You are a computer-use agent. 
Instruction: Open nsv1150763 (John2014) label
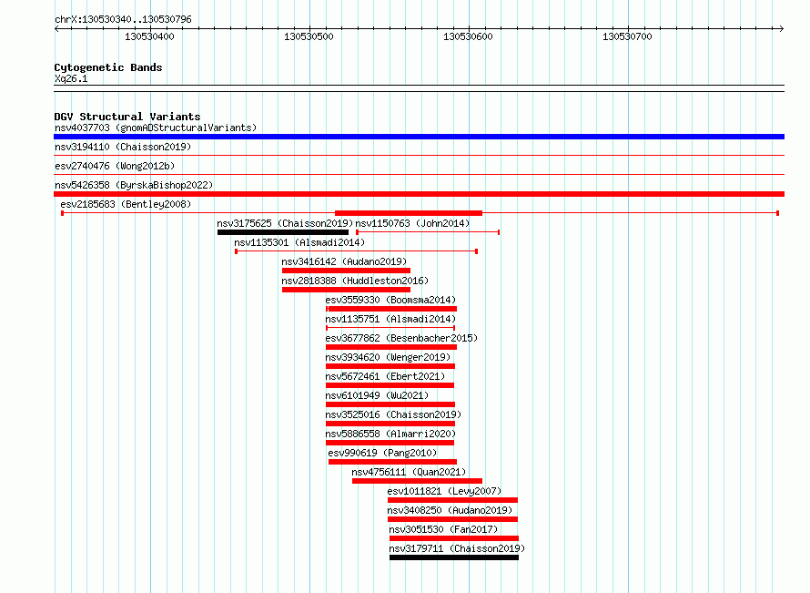[x=413, y=223]
